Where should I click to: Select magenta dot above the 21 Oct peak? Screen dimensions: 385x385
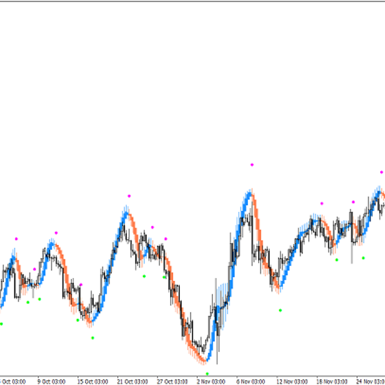click(x=129, y=196)
